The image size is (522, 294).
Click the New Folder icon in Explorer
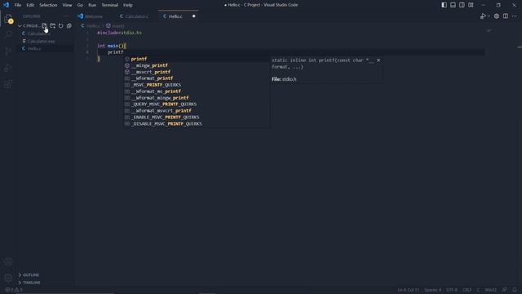(x=52, y=25)
